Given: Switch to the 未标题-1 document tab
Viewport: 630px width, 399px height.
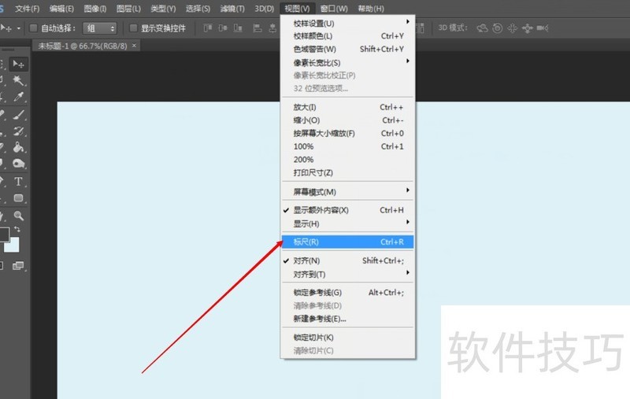Looking at the screenshot, I should (83, 46).
